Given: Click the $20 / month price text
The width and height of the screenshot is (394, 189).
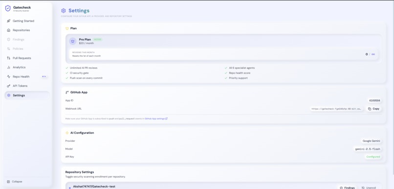Looking at the screenshot, I should point(86,43).
